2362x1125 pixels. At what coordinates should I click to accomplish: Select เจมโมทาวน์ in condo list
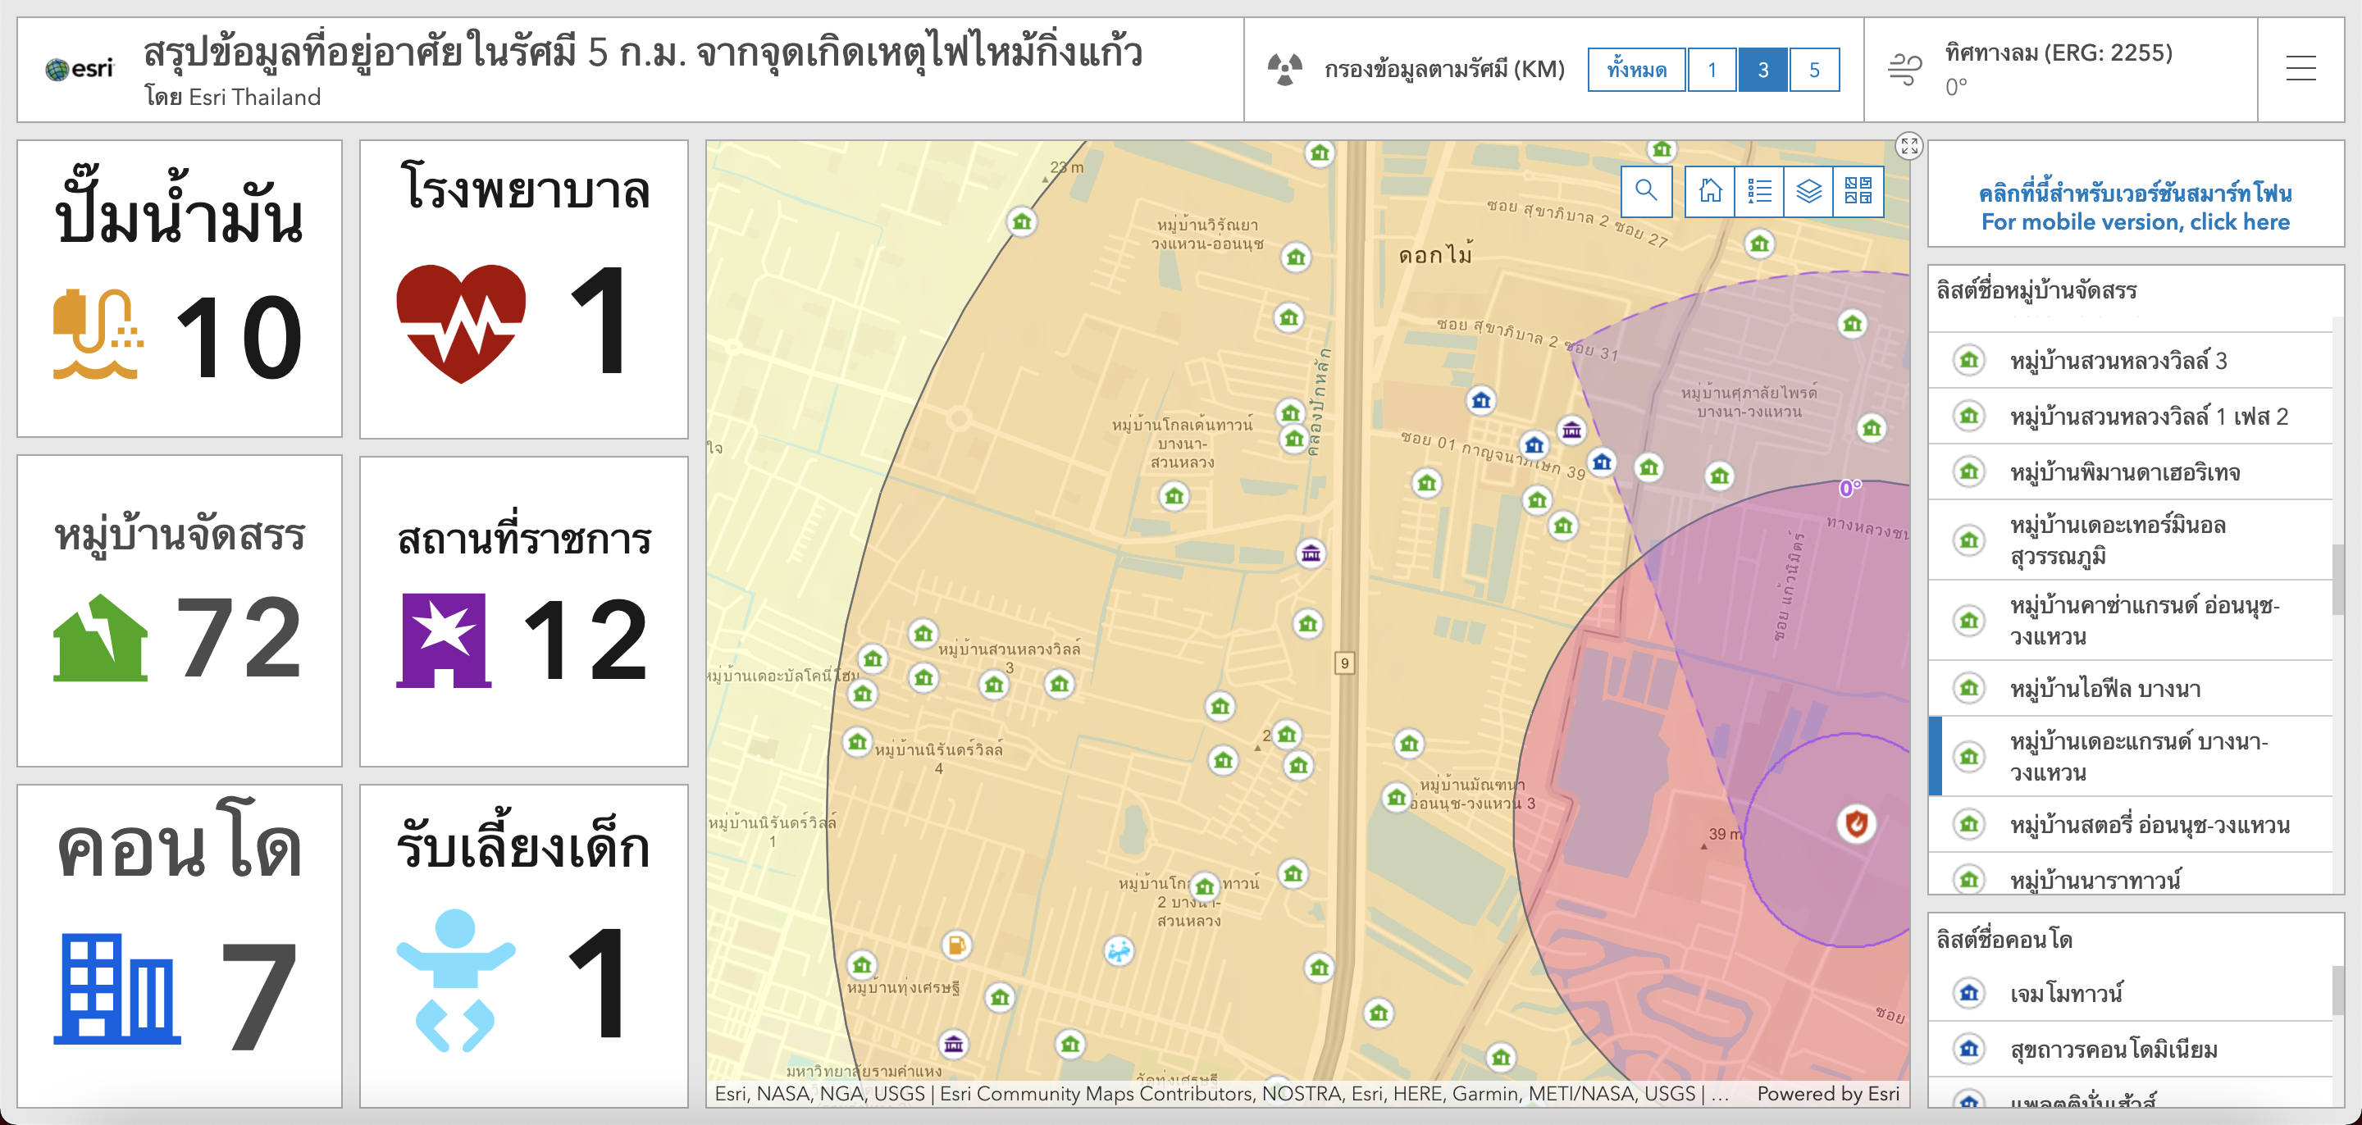pyautogui.click(x=2066, y=993)
